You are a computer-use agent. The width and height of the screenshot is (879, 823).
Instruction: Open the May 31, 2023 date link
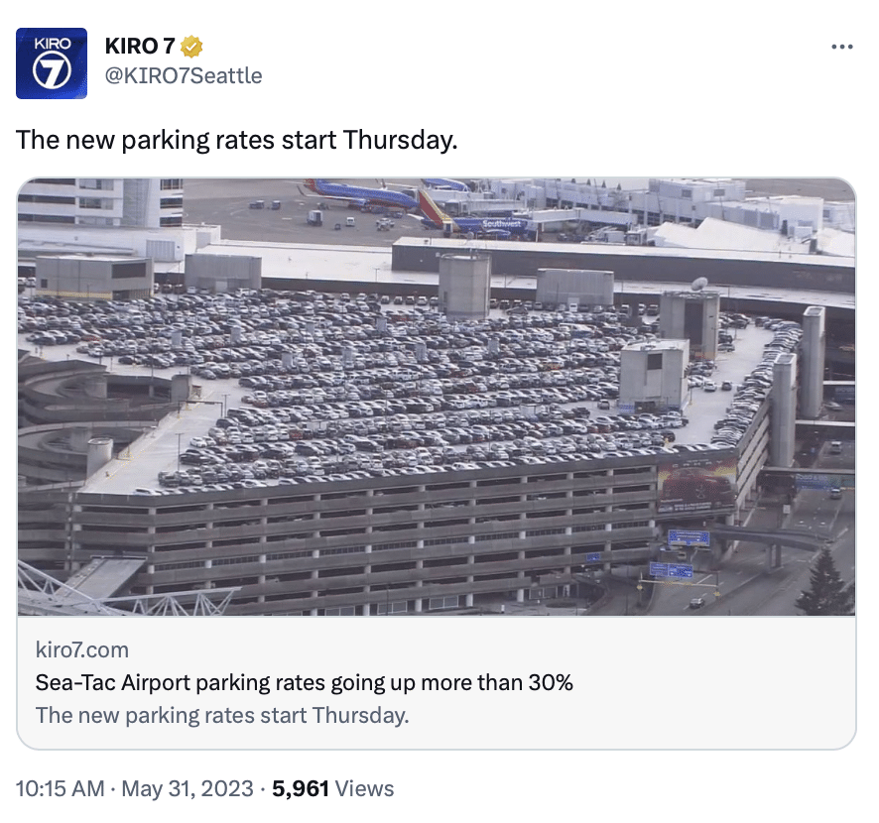pyautogui.click(x=188, y=789)
